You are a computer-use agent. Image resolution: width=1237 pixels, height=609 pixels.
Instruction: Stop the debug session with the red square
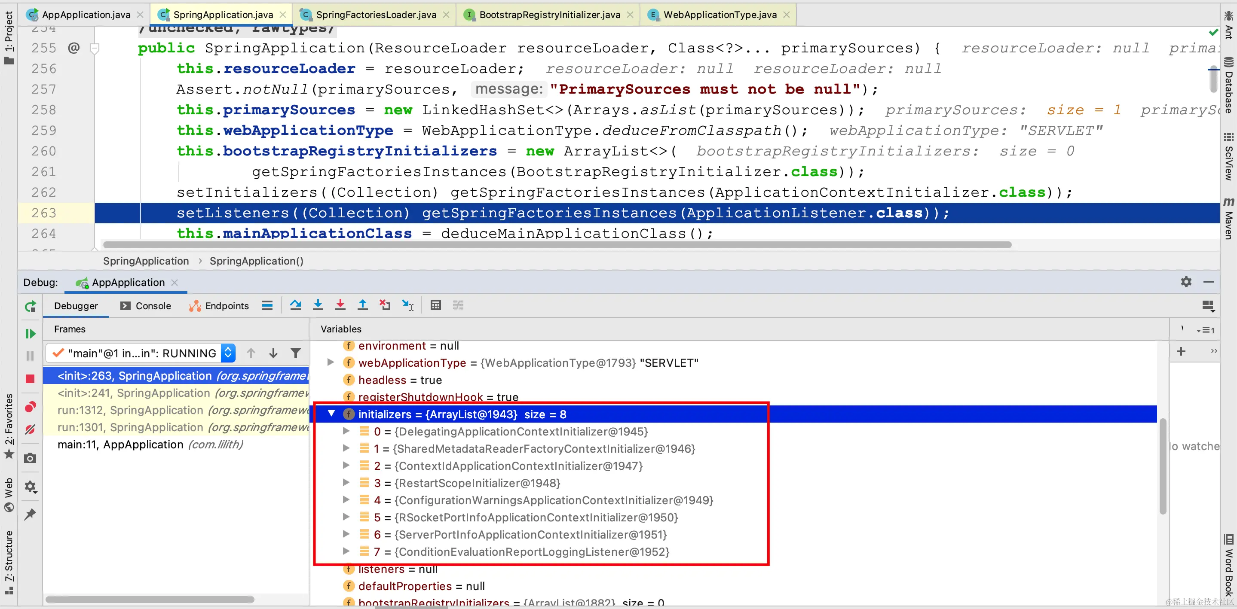pos(30,379)
